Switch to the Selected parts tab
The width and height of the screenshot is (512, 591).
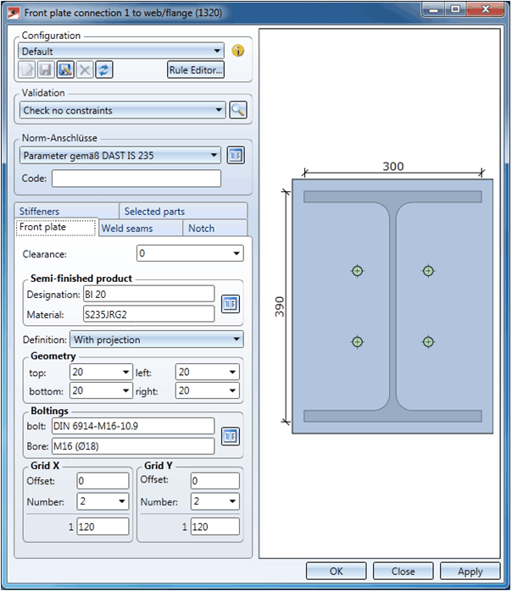(x=183, y=211)
